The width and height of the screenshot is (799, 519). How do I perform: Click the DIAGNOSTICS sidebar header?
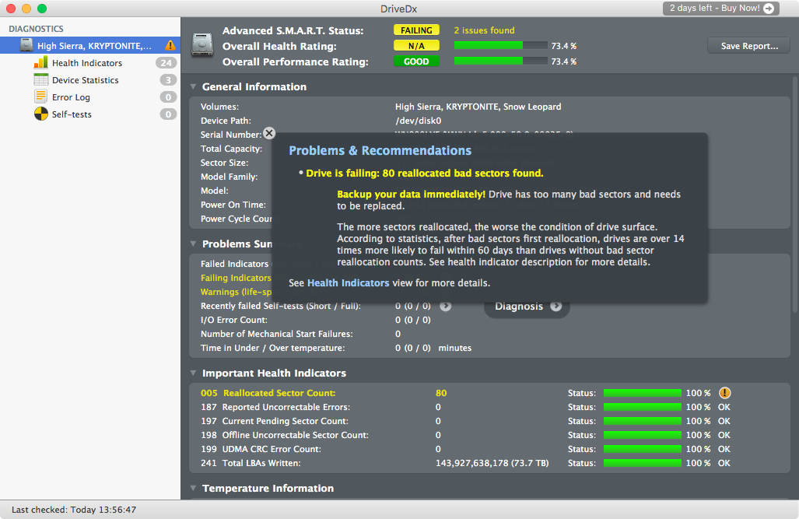click(x=36, y=29)
